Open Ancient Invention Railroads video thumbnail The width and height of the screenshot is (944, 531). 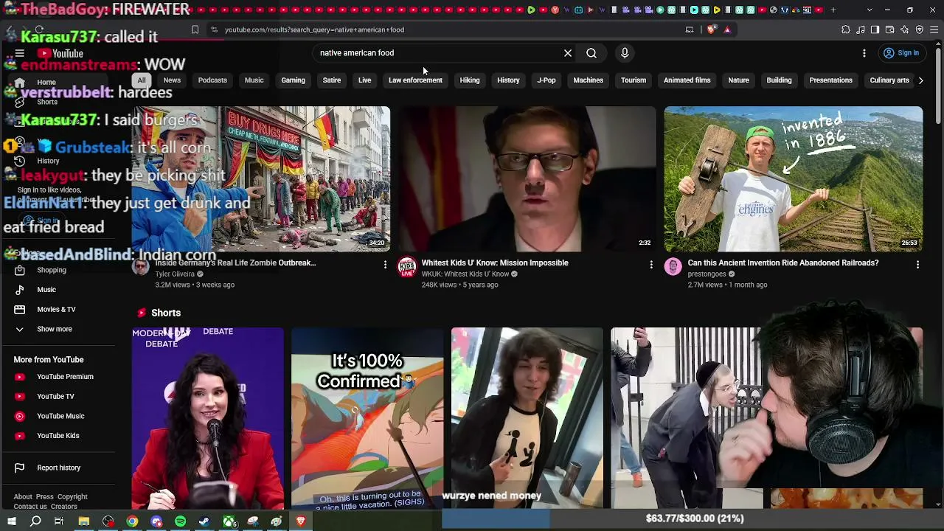[794, 178]
